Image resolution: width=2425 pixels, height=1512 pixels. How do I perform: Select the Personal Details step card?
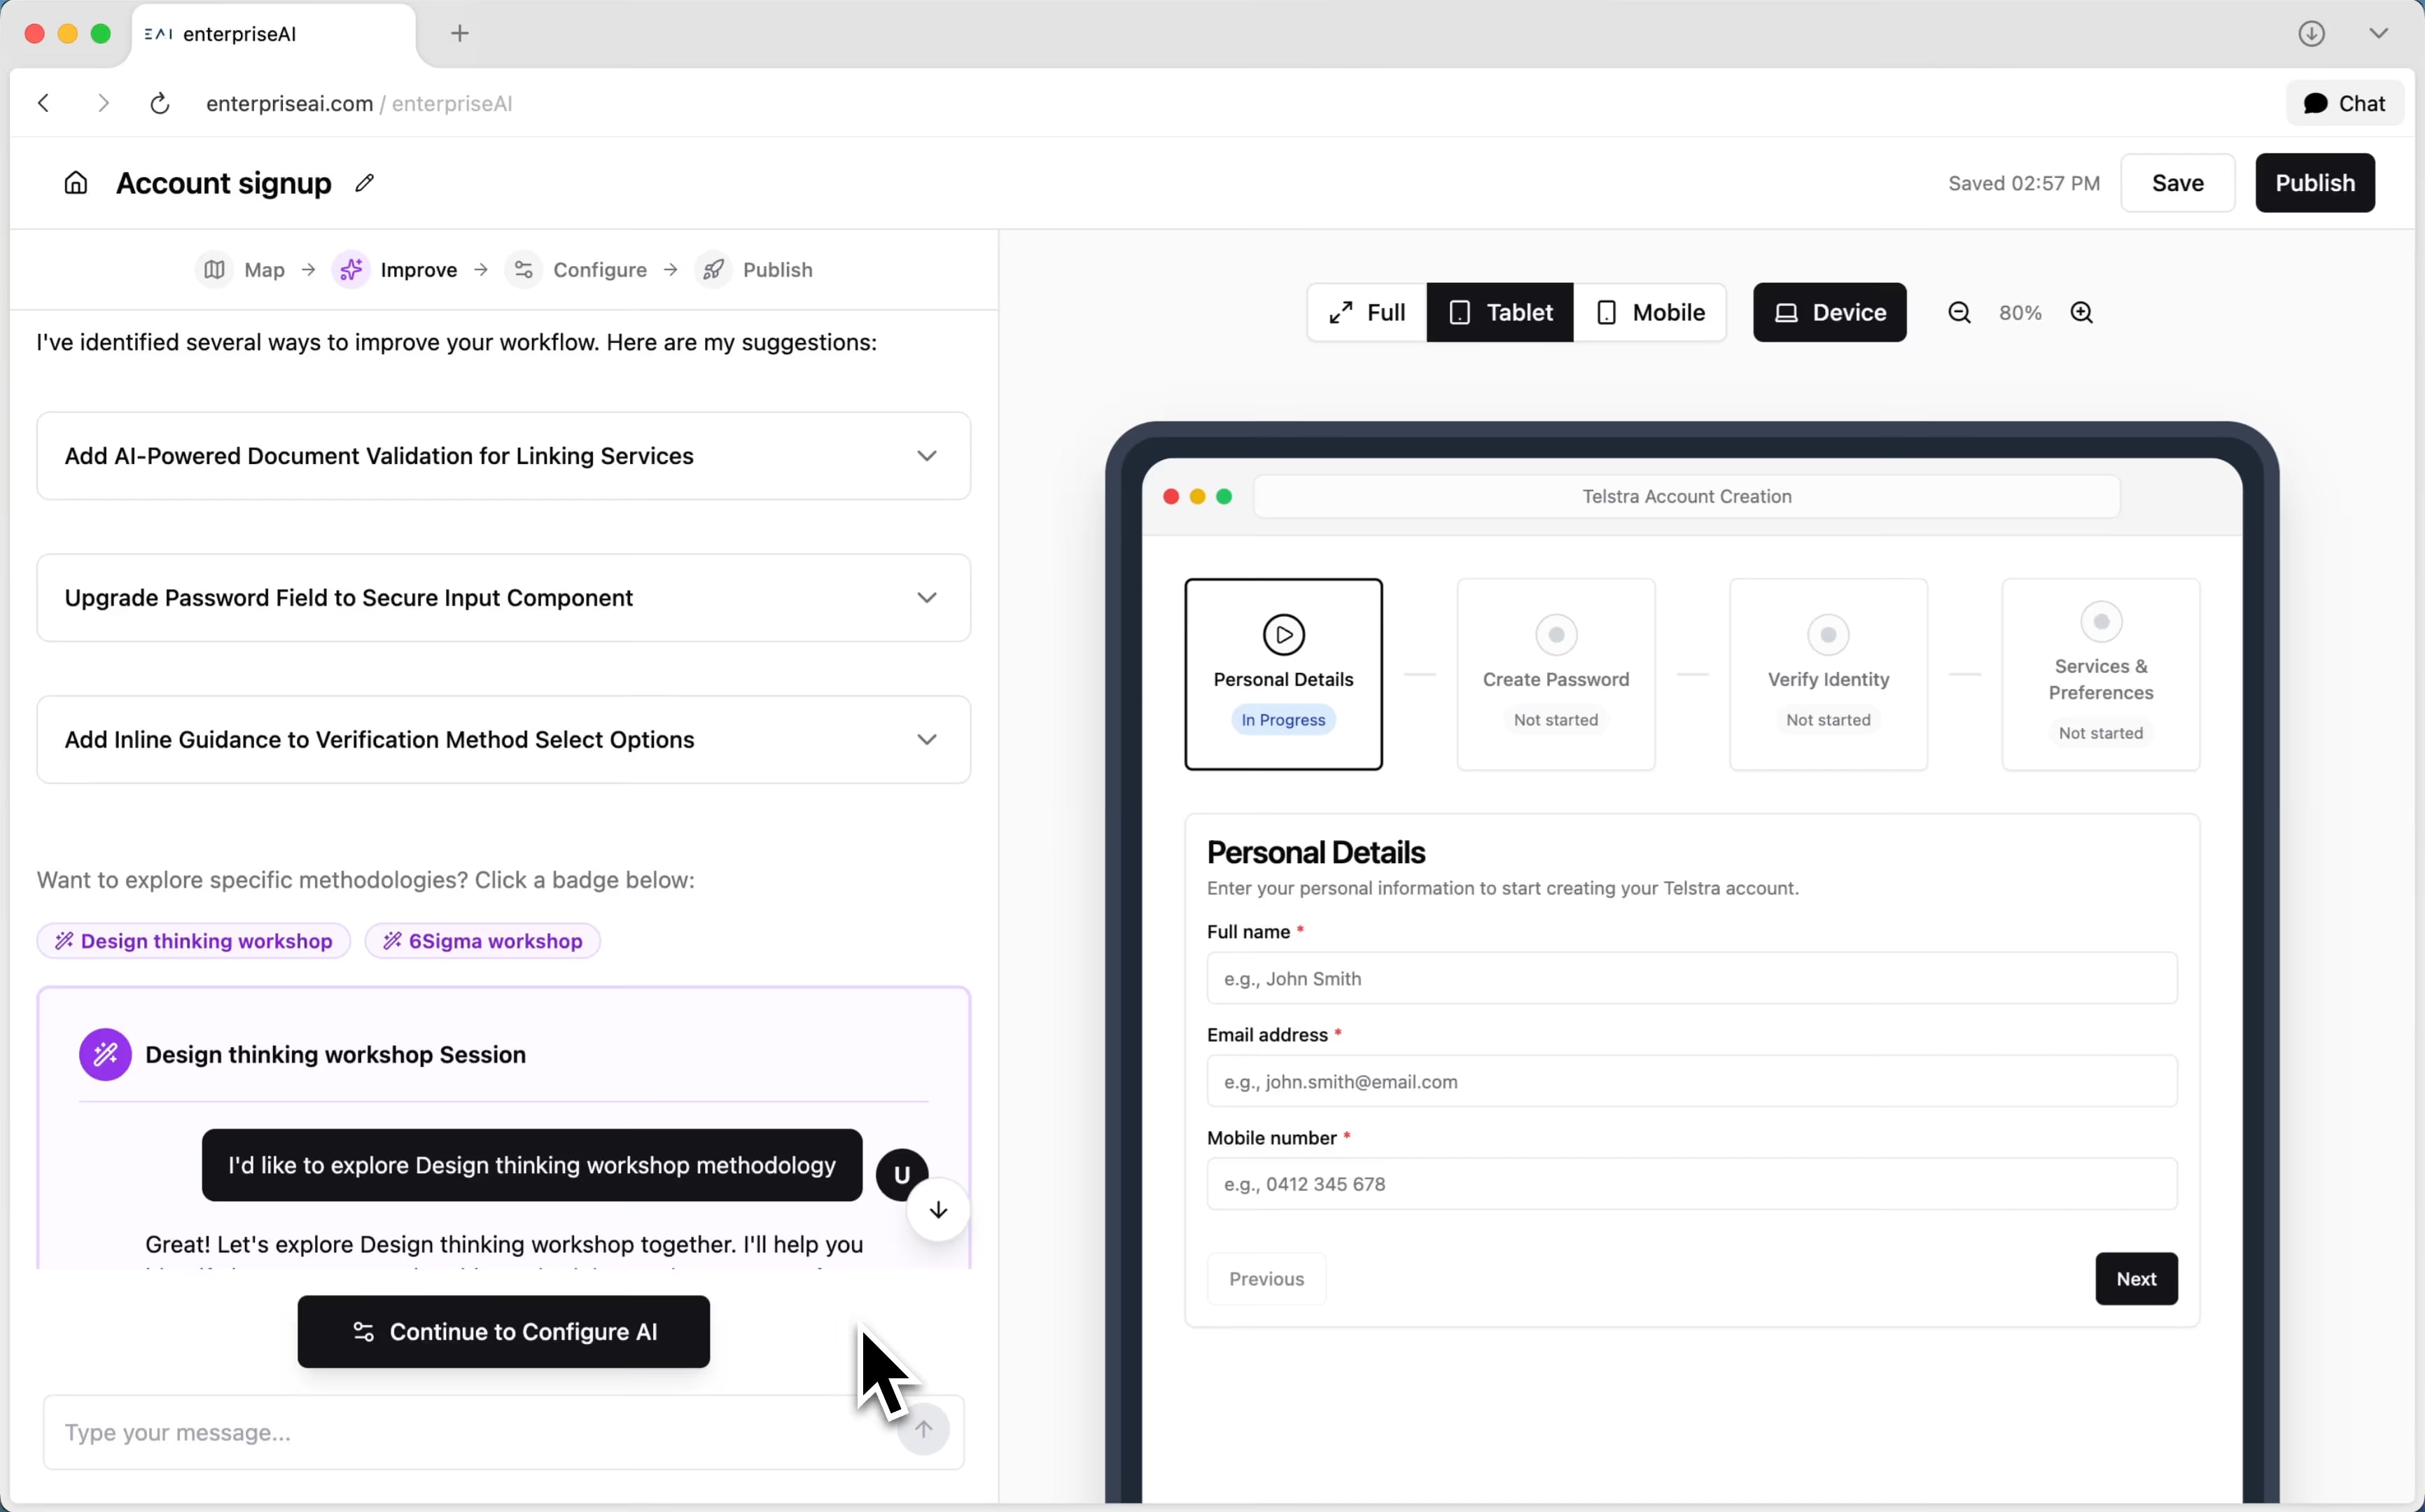coord(1284,674)
